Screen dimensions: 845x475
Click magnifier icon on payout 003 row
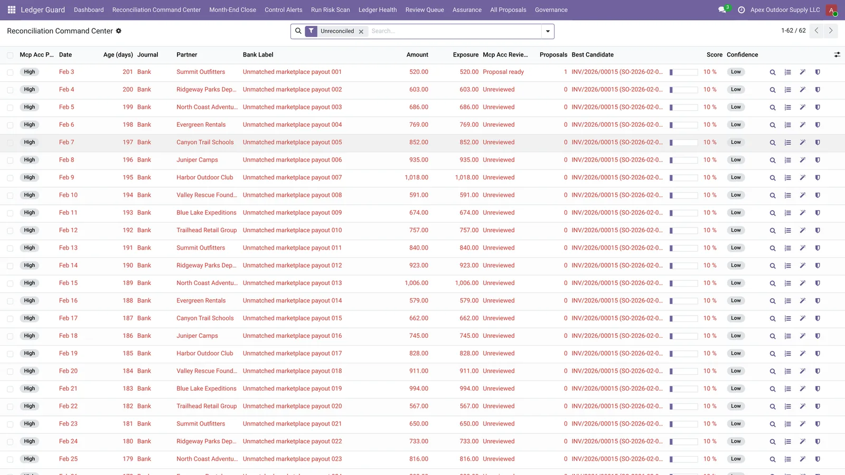pos(773,108)
